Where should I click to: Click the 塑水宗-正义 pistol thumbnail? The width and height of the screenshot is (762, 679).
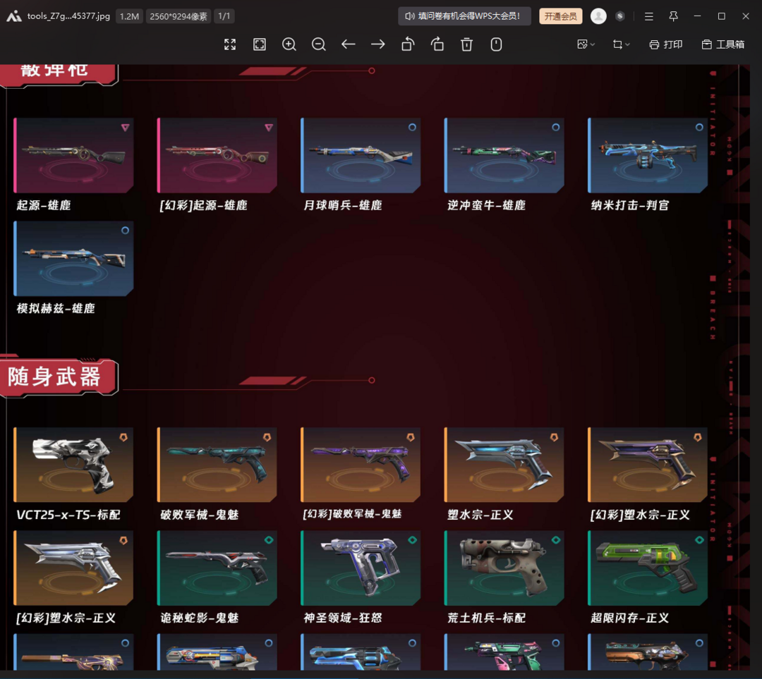(504, 465)
